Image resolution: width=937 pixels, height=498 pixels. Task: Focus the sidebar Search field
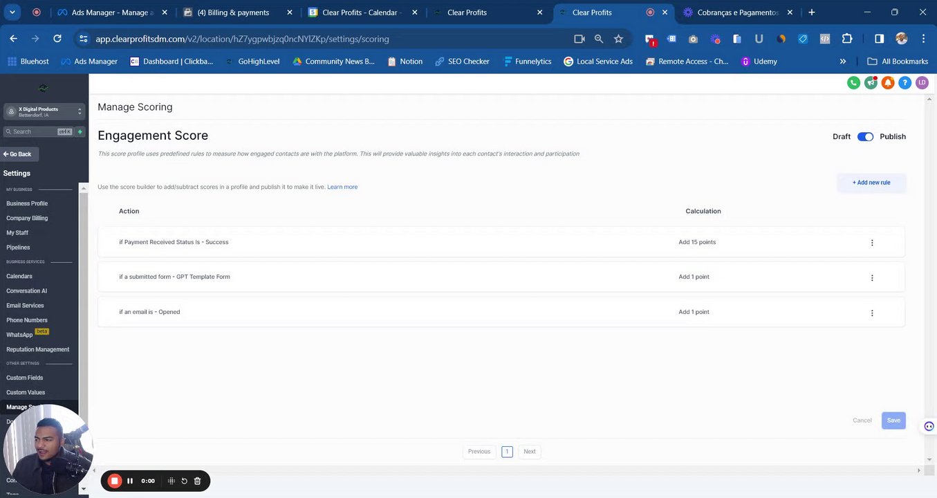(39, 131)
